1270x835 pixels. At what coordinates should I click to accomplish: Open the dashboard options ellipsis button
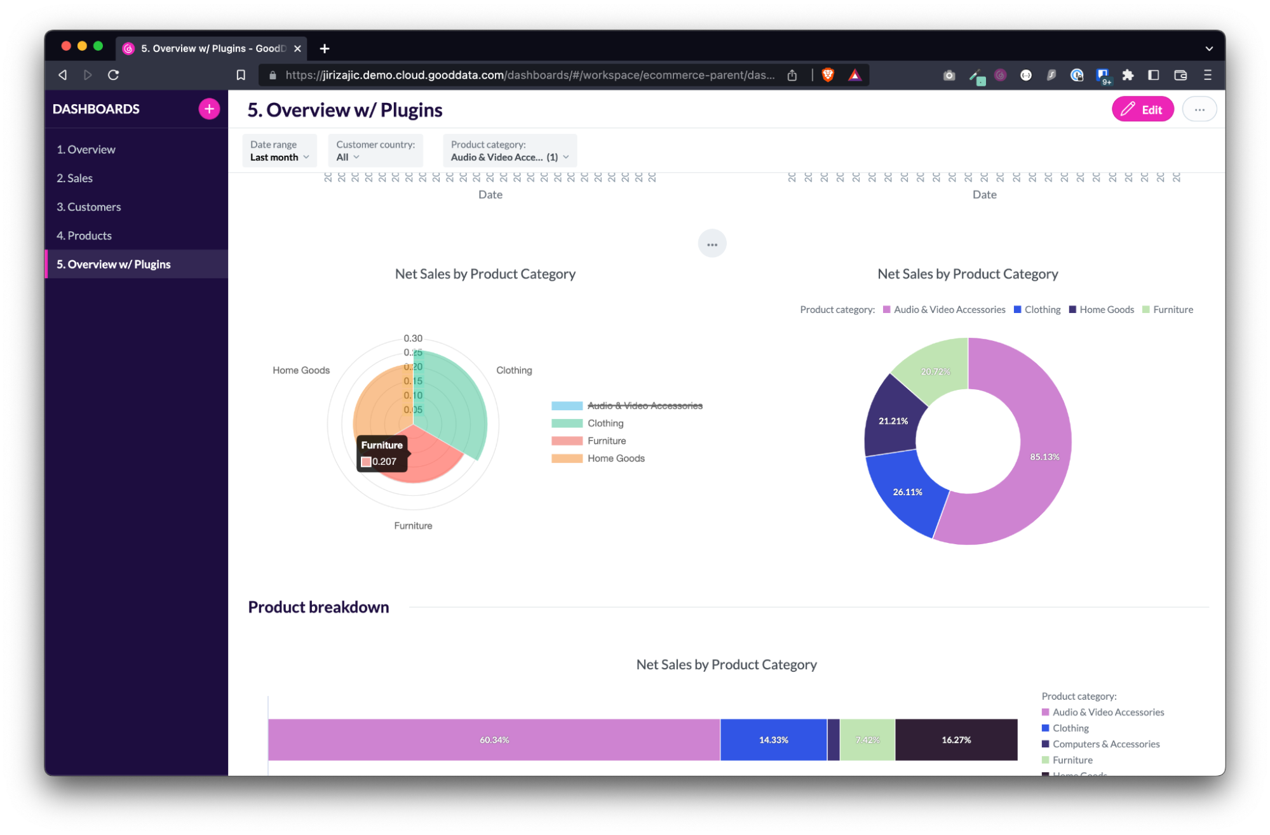pos(1199,109)
